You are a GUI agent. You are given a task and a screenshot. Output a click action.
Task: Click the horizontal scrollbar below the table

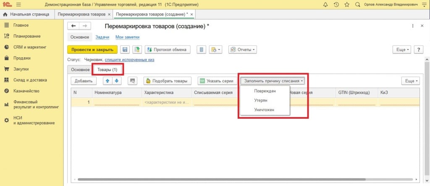coord(244,180)
